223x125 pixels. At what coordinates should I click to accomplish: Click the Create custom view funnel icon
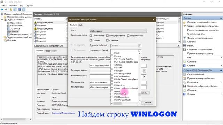184,26
